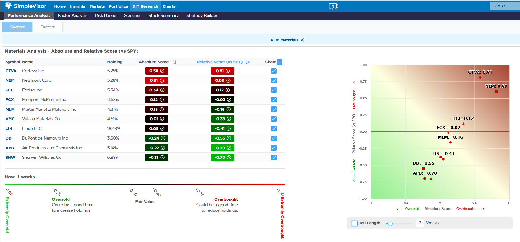
Task: Click the NEM symbol link
Action: click(10, 80)
